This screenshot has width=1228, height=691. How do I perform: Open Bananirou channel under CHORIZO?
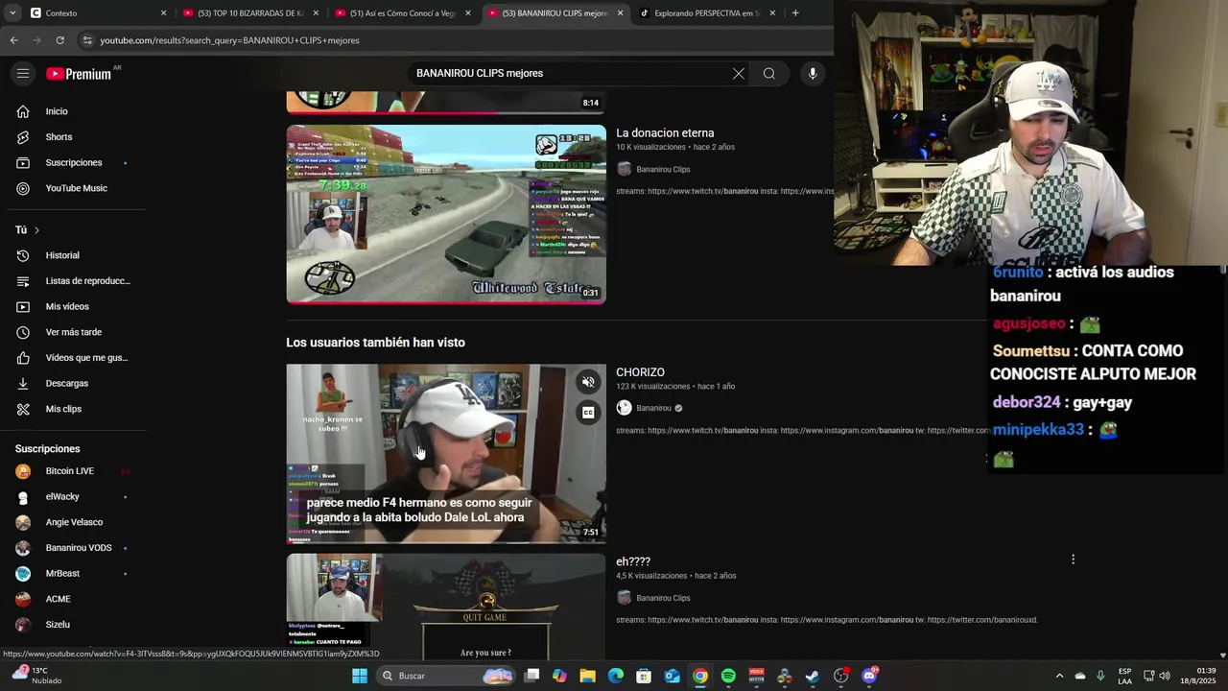click(653, 408)
